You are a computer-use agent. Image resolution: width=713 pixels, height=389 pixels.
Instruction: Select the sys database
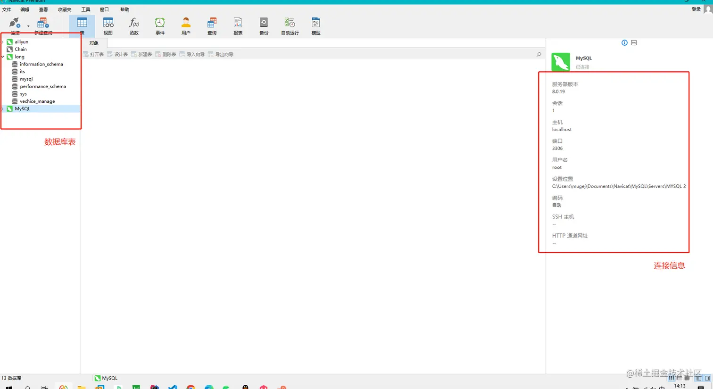coord(23,94)
